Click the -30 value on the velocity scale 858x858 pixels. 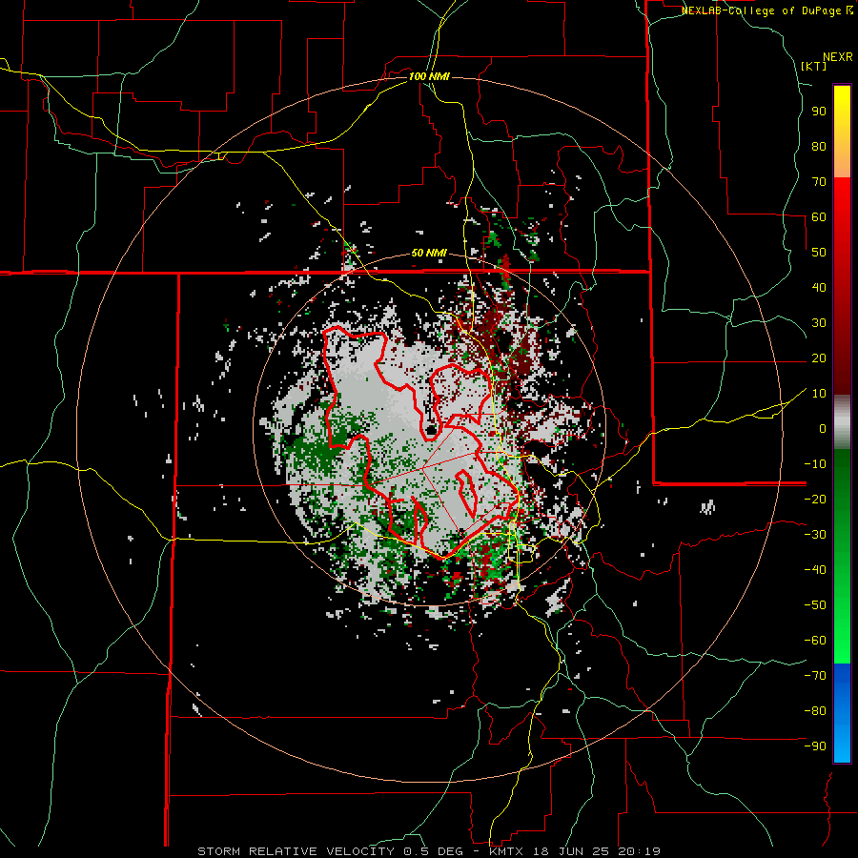coord(815,535)
